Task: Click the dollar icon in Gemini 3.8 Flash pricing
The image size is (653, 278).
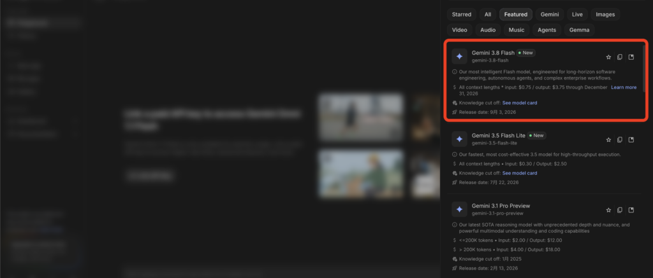Action: 454,87
